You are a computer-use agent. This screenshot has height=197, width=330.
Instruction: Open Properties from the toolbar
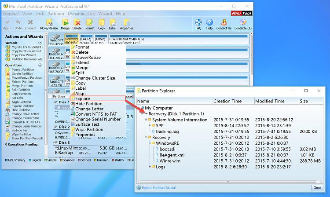tap(126, 24)
